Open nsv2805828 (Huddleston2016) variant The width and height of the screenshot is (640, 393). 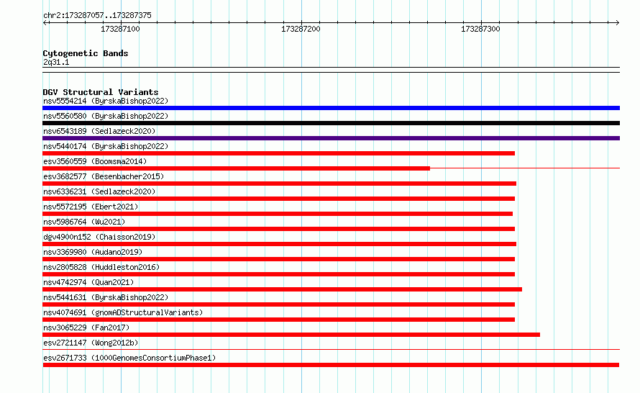pyautogui.click(x=101, y=267)
